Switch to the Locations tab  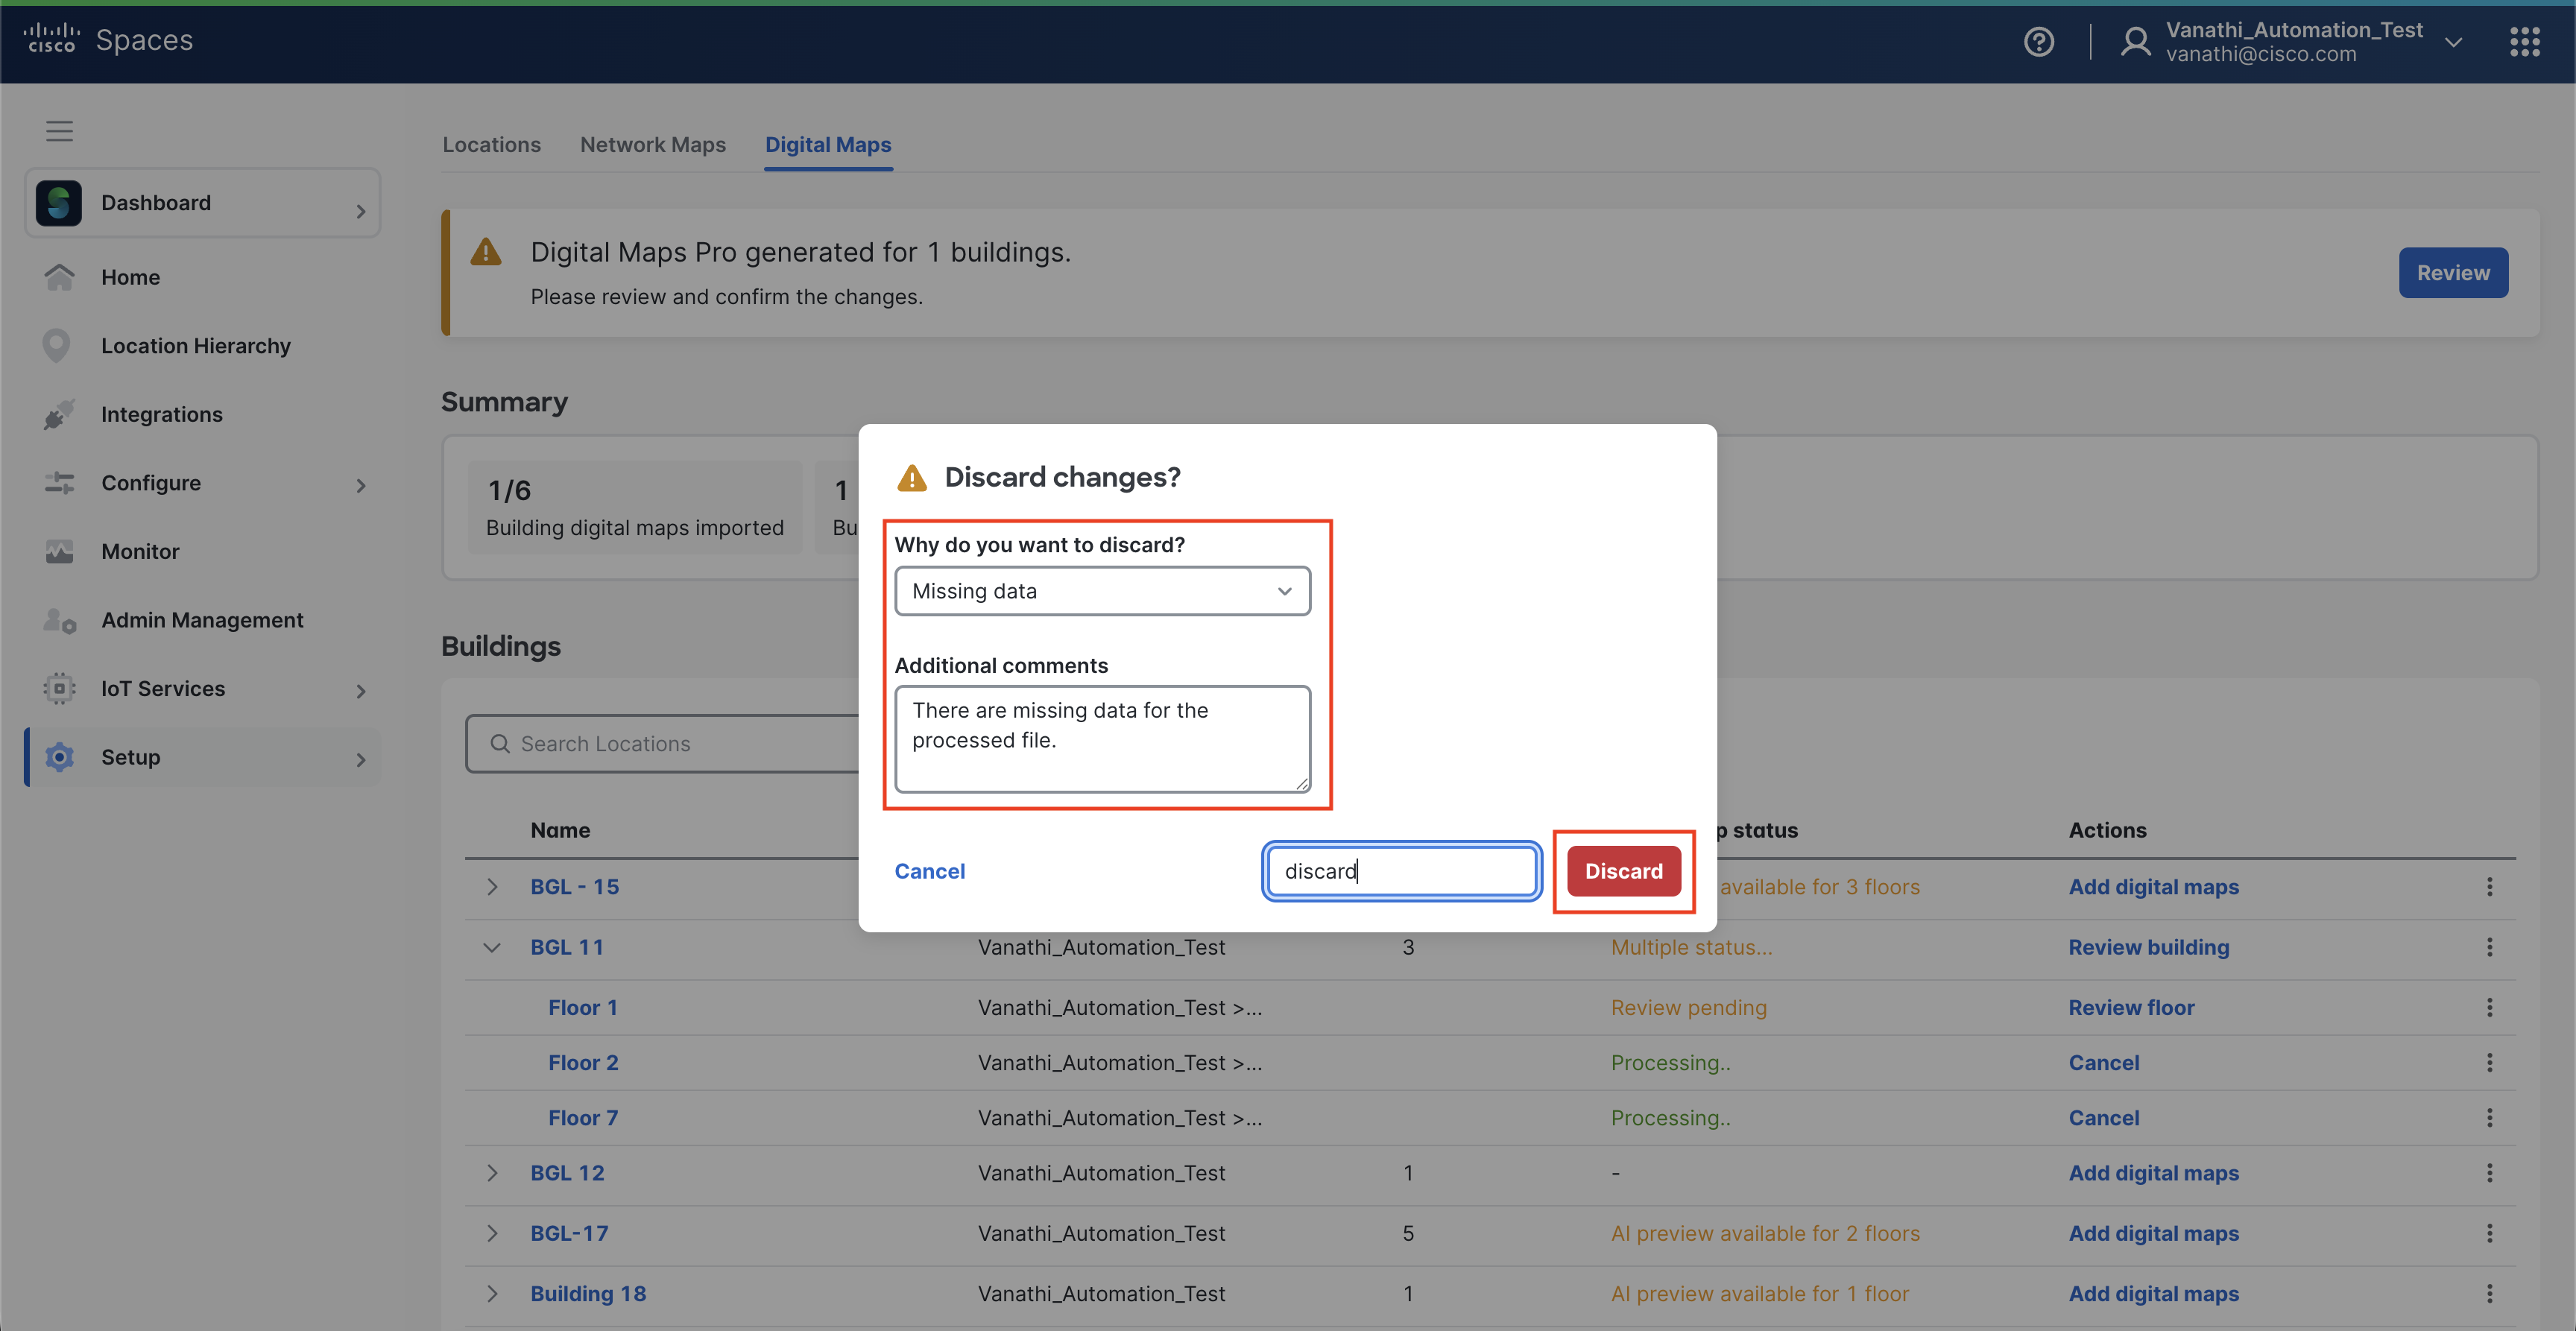[491, 145]
